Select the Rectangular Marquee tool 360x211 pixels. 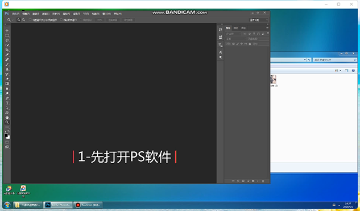point(7,36)
